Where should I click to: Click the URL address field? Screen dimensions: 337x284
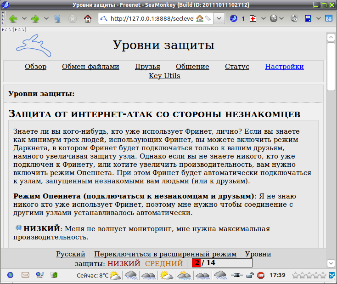[x=152, y=18]
